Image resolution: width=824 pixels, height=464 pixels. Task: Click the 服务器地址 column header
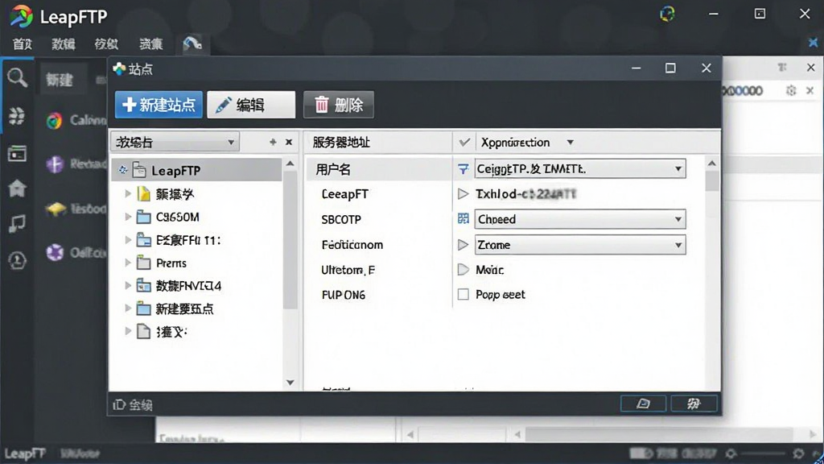pyautogui.click(x=341, y=142)
